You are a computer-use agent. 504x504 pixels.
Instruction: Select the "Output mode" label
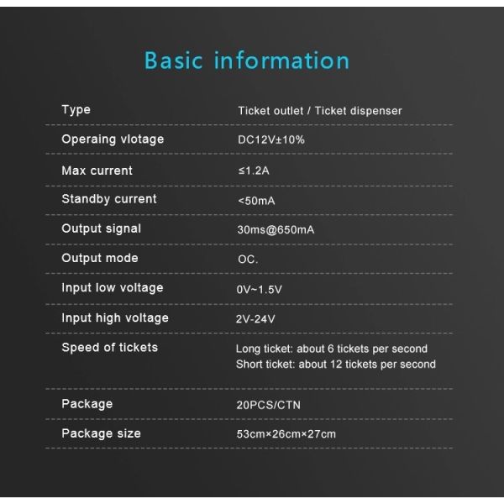pyautogui.click(x=99, y=258)
